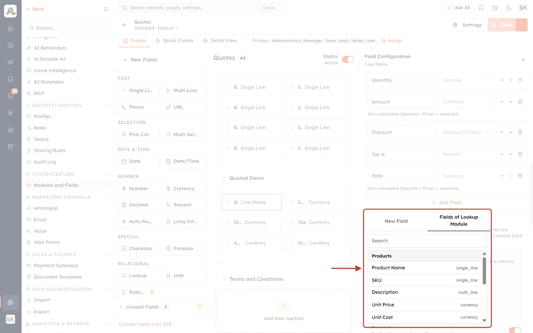This screenshot has width=533, height=333.
Task: Open the Discount type dropdown
Action: (466, 132)
